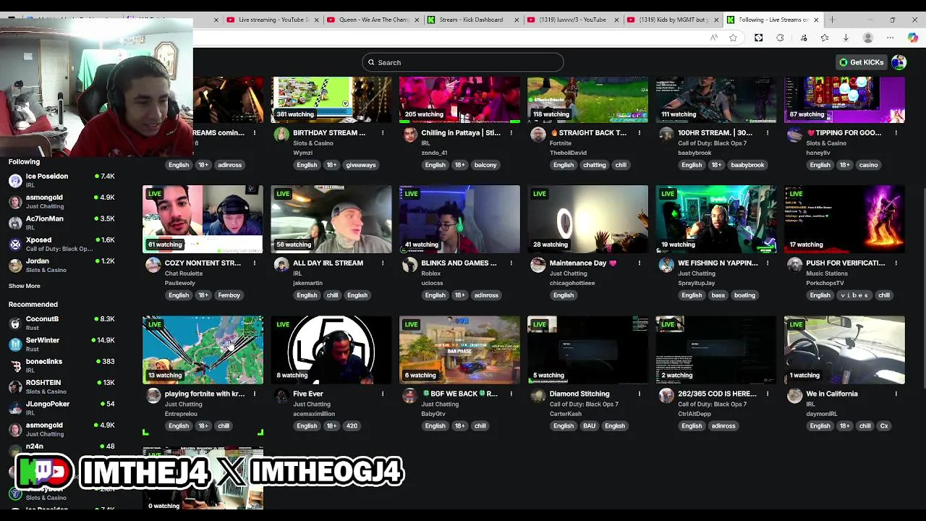Open options menu for 100HR STREAM card
Screen dimensions: 926x521
(768, 132)
